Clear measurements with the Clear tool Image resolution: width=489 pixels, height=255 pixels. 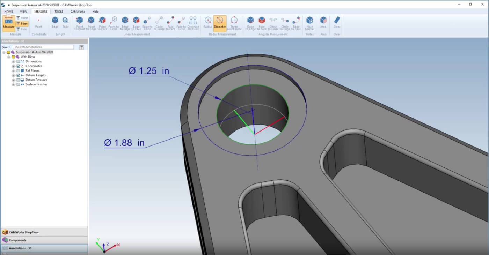pyautogui.click(x=337, y=23)
